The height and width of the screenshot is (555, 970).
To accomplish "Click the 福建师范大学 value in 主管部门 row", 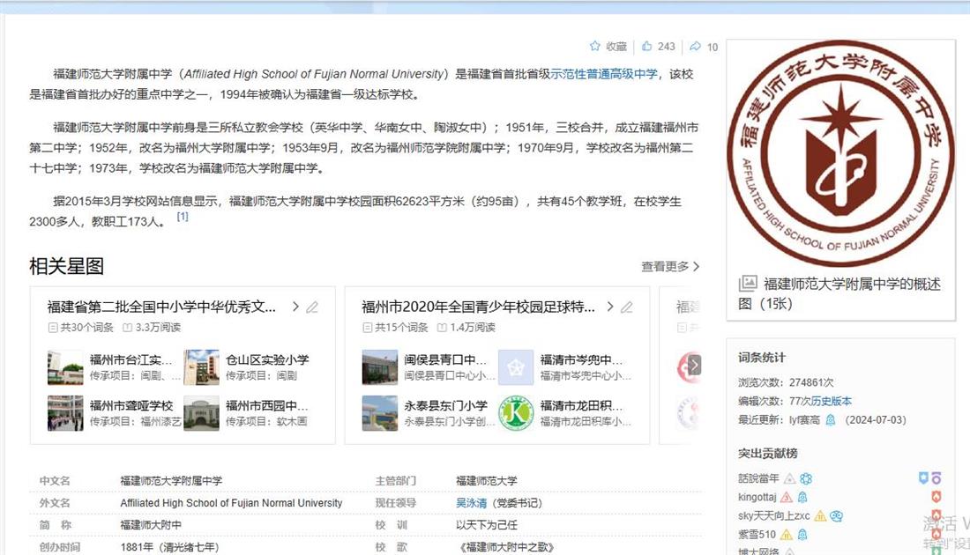I will tap(486, 481).
